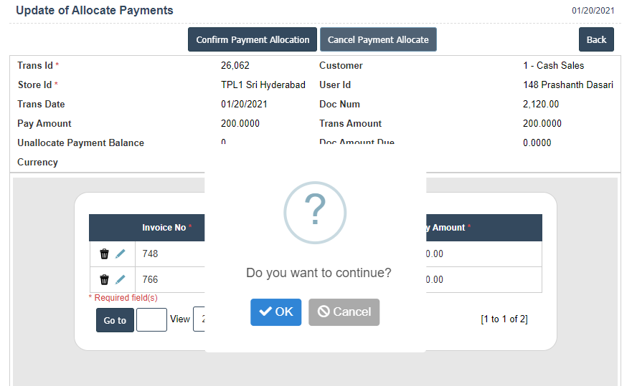Viewport: 632px width, 386px height.
Task: Confirm Payment Allocation
Action: 253,40
